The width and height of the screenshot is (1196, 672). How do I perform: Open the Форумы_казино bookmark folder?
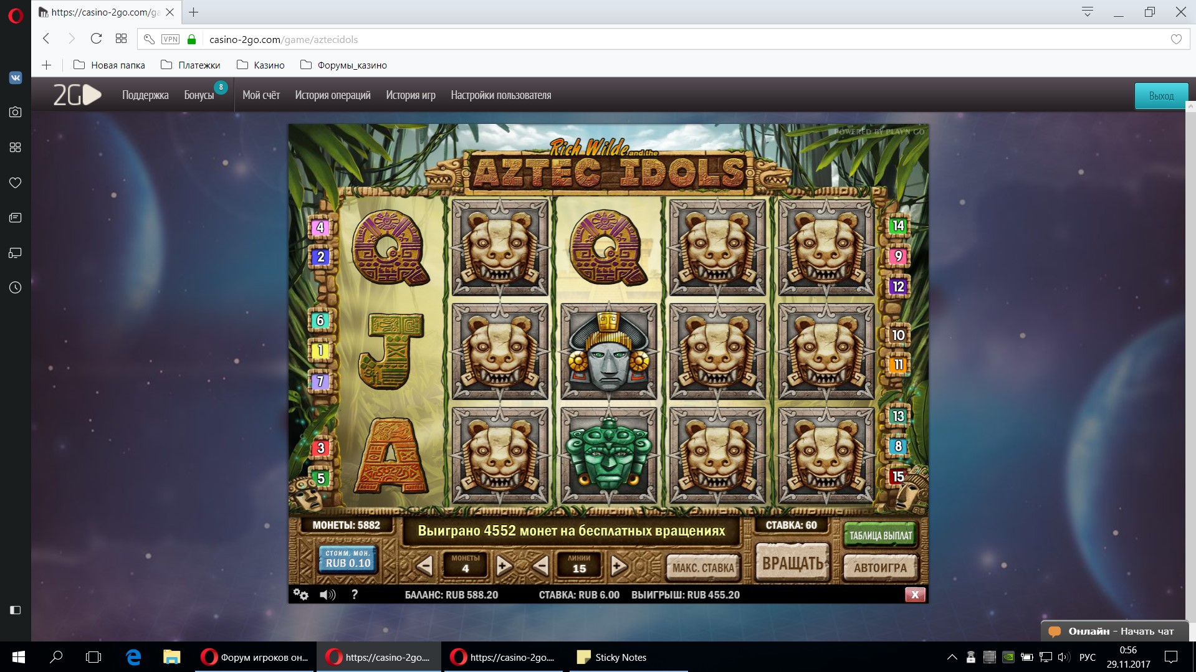pyautogui.click(x=343, y=65)
